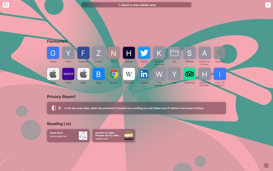Open The Weather favourite

coord(159,74)
